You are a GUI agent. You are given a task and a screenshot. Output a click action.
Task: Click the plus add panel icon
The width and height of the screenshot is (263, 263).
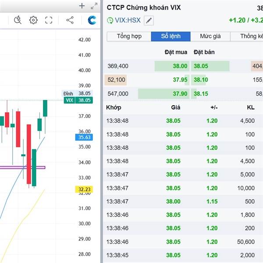click(x=82, y=6)
